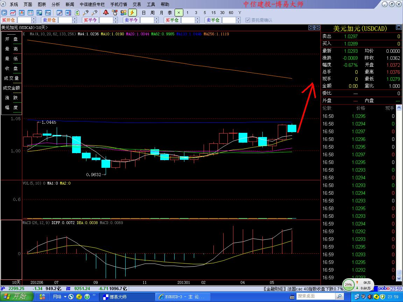
Task: Open the 分析 menu
Action: [56, 4]
